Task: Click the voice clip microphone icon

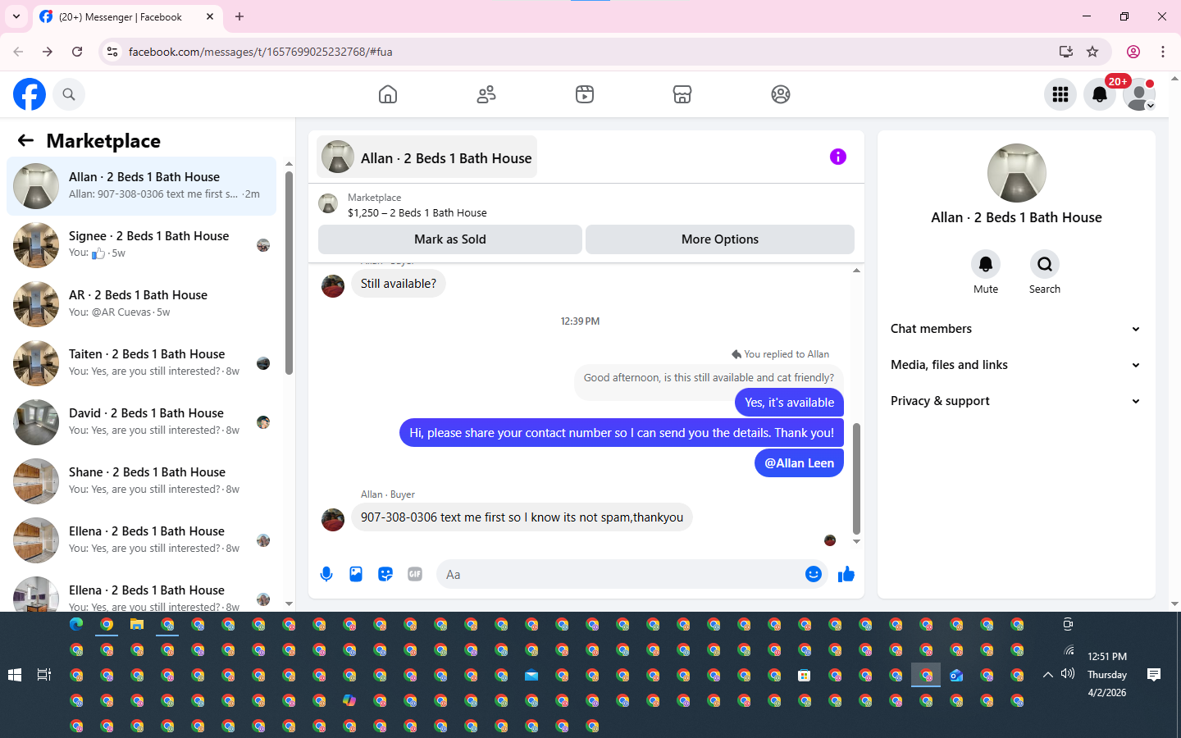Action: [326, 574]
